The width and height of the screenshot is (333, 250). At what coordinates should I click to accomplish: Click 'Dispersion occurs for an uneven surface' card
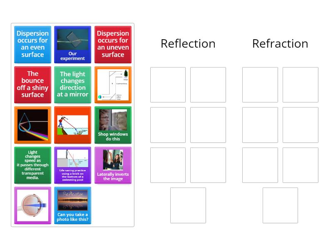point(113,45)
